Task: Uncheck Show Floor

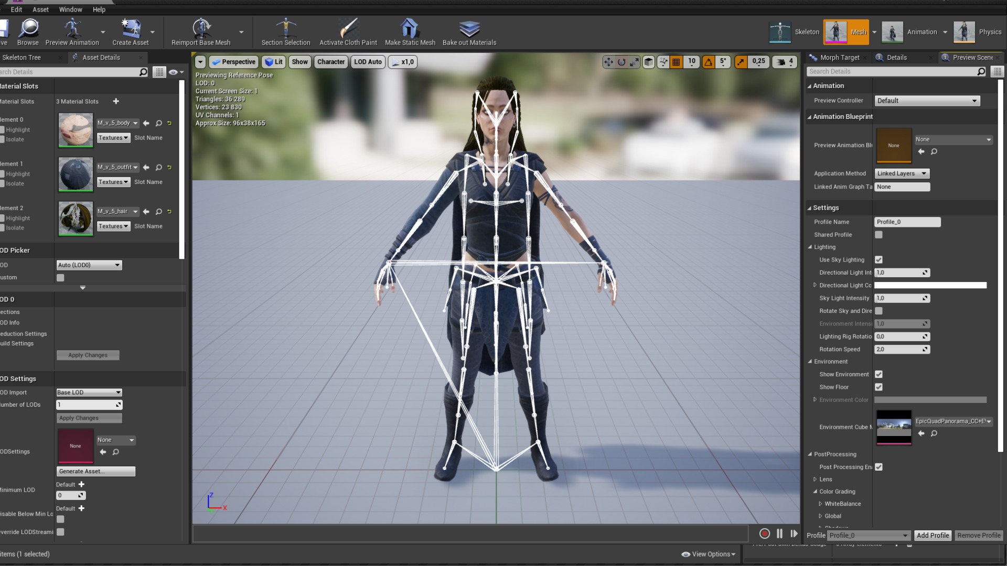Action: (x=879, y=387)
